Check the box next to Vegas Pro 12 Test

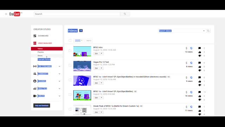[70, 65]
